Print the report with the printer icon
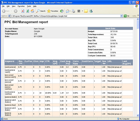Screen dimensions: 140x121 (73, 11)
